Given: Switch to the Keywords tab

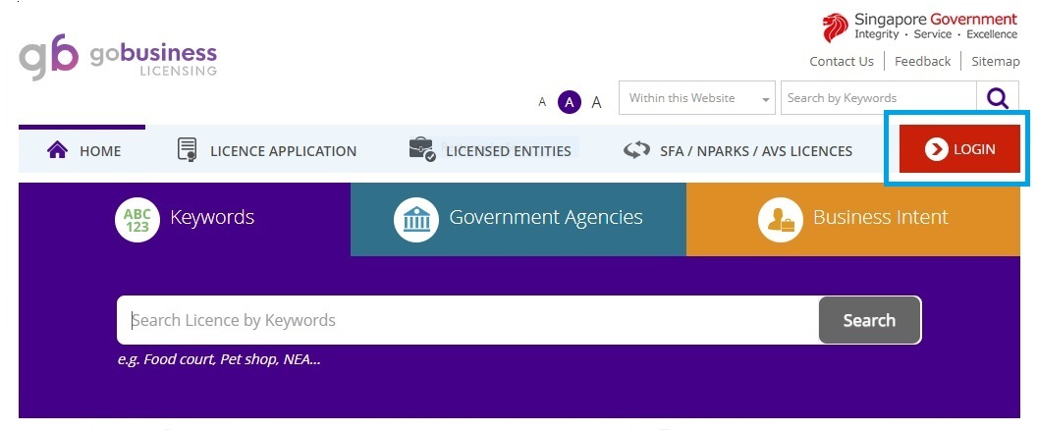Looking at the screenshot, I should tap(185, 219).
